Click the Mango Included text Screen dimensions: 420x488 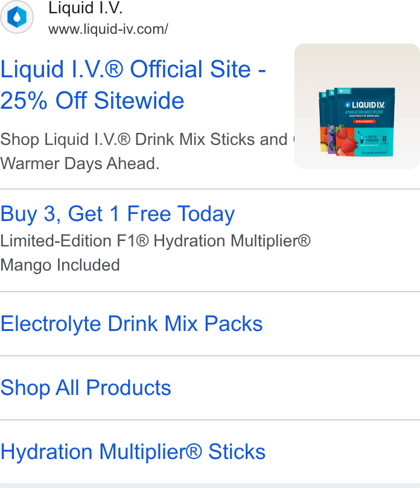tap(60, 265)
